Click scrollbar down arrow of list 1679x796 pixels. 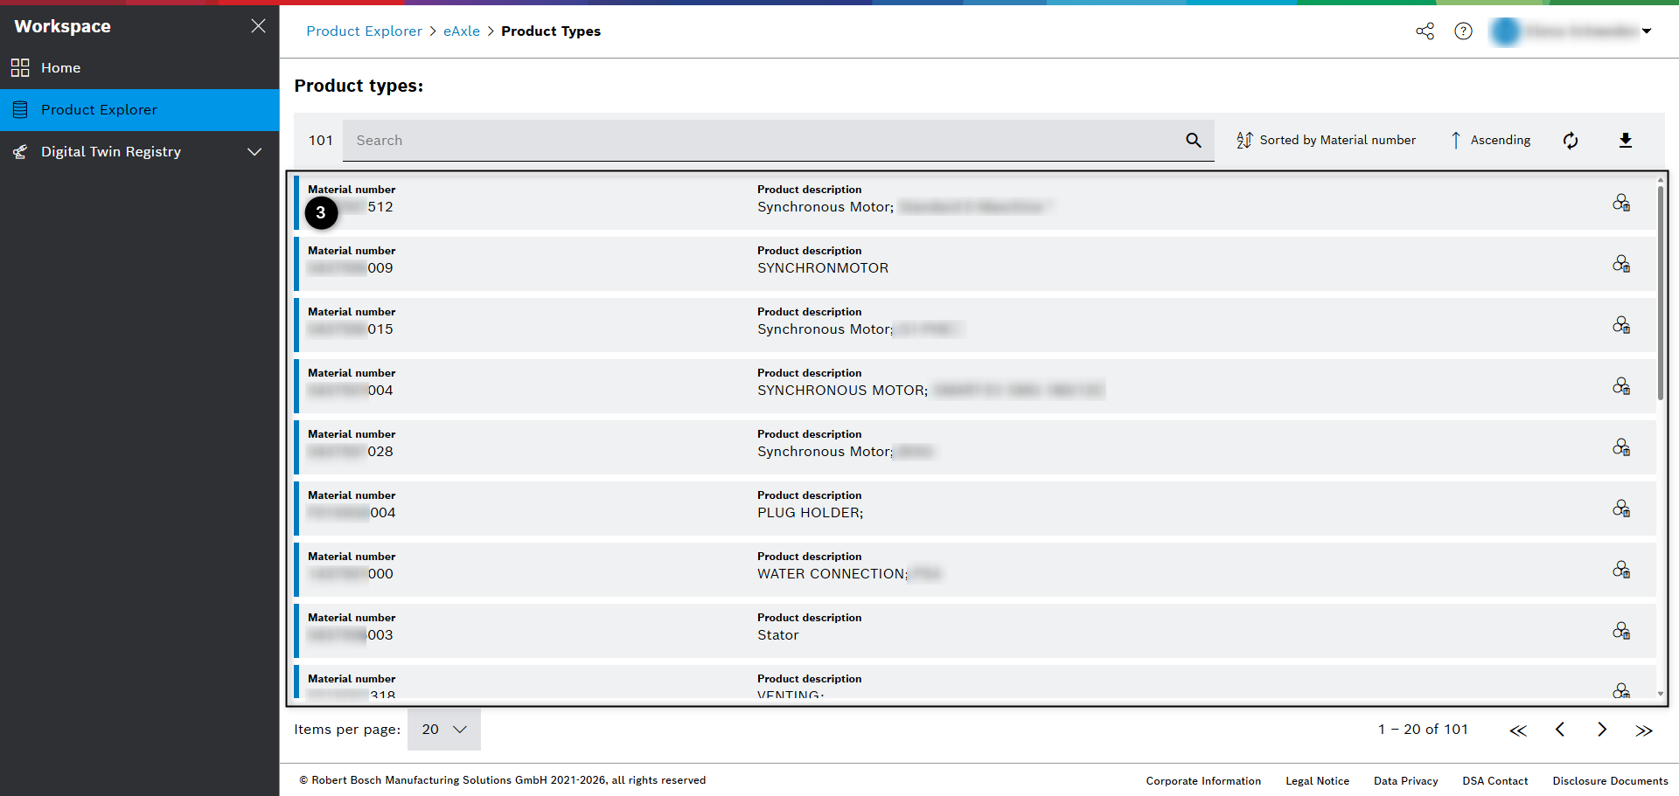1661,694
